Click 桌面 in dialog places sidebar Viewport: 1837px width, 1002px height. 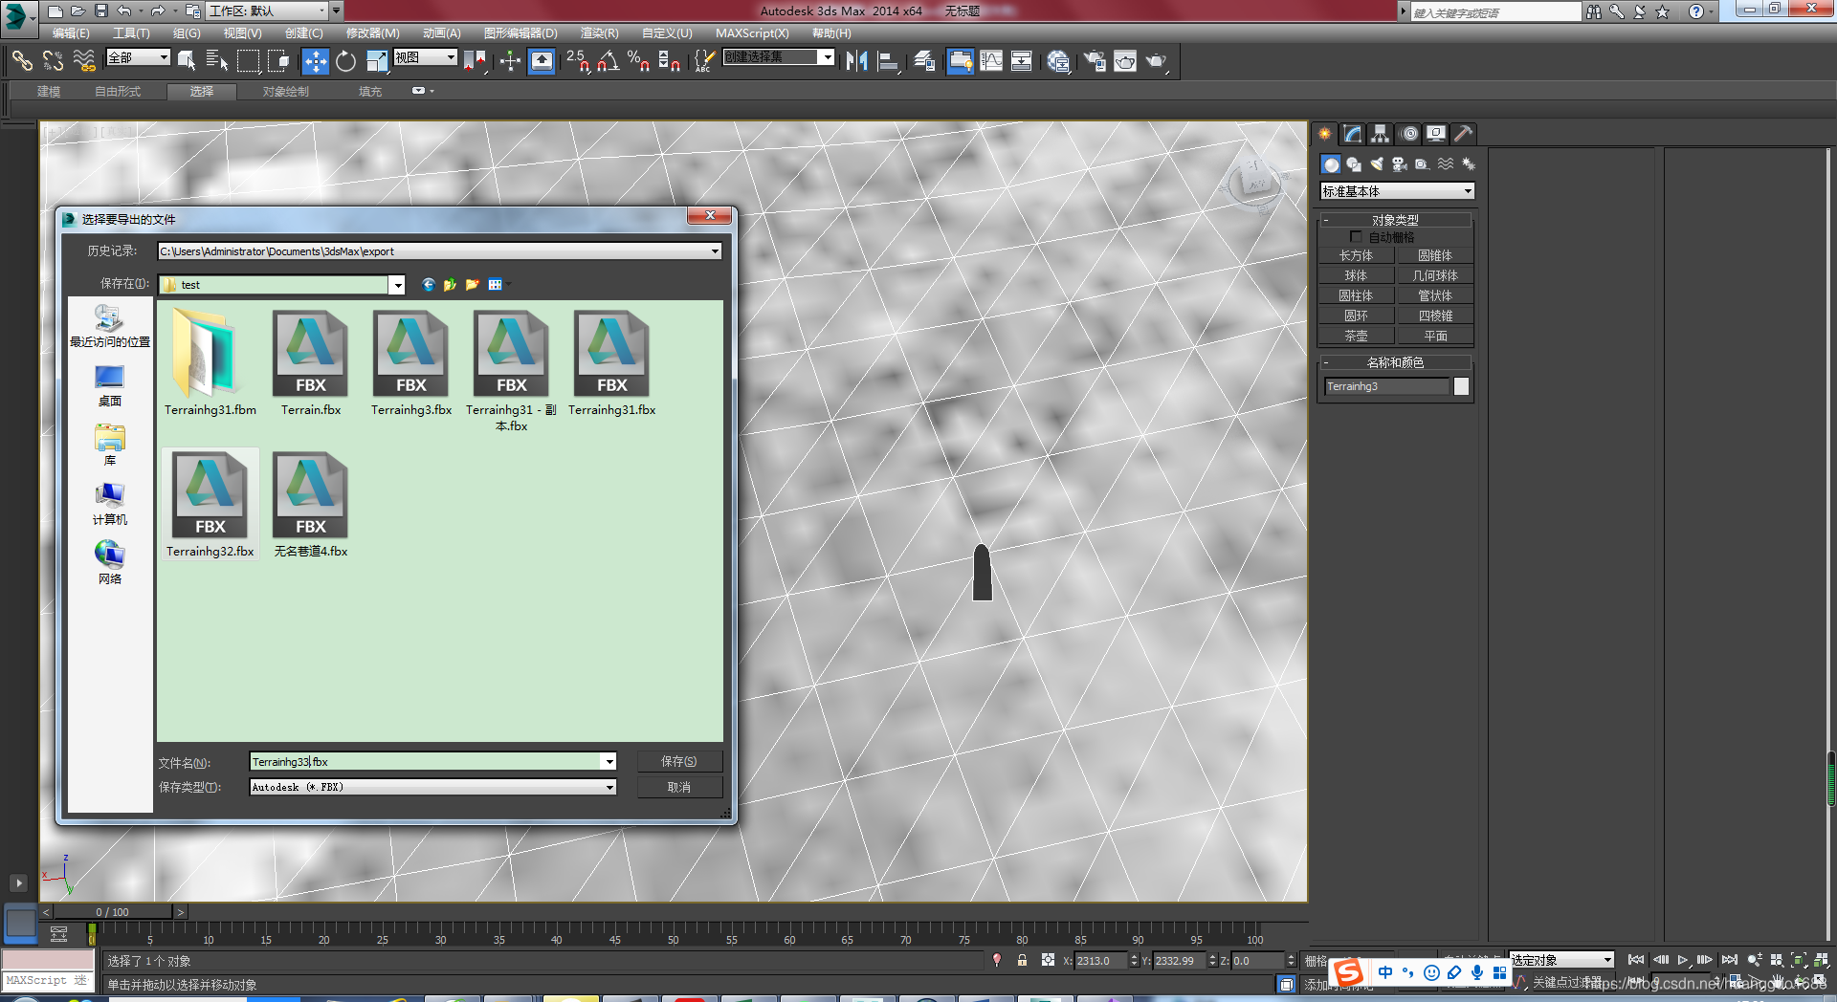(110, 386)
